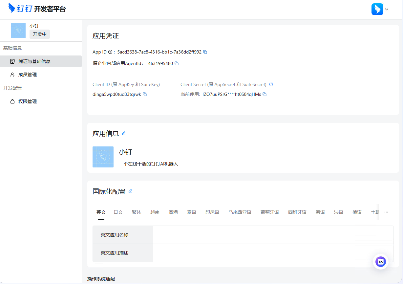Switch to the 印尼语 tab
Screen dimensions: 403x284
click(x=212, y=212)
